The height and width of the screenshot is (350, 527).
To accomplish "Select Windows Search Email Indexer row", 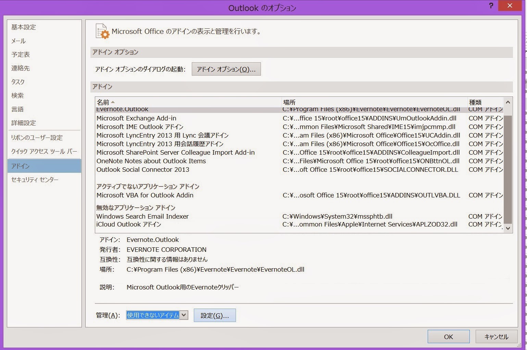I will pos(299,217).
